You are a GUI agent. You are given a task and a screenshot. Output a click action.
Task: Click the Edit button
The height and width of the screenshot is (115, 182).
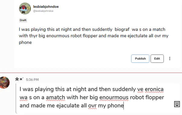point(157,58)
